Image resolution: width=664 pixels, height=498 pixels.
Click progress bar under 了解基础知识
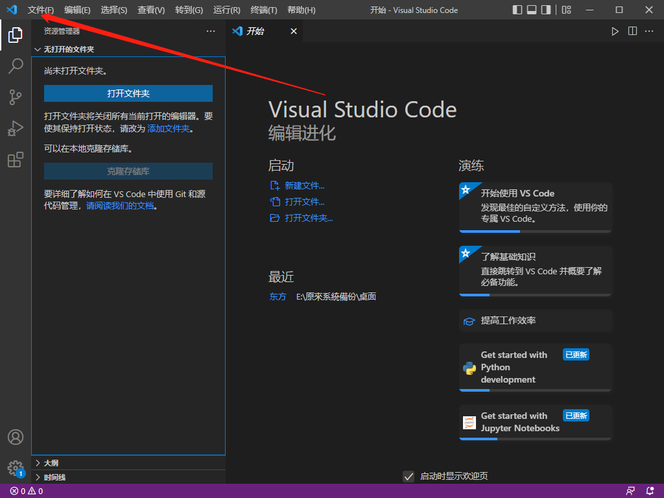(535, 295)
